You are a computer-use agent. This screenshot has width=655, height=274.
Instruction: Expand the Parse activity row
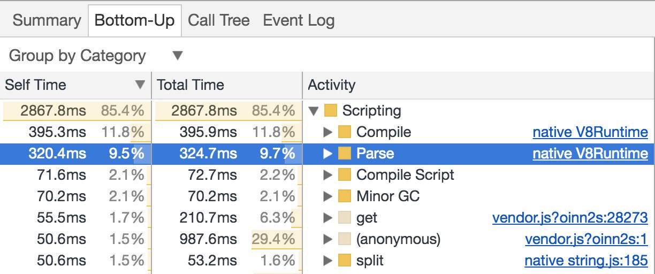327,154
